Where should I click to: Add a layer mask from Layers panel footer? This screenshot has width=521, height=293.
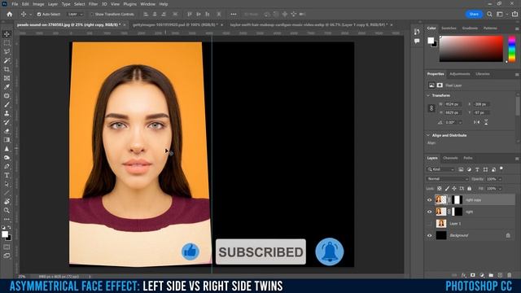coord(472,275)
